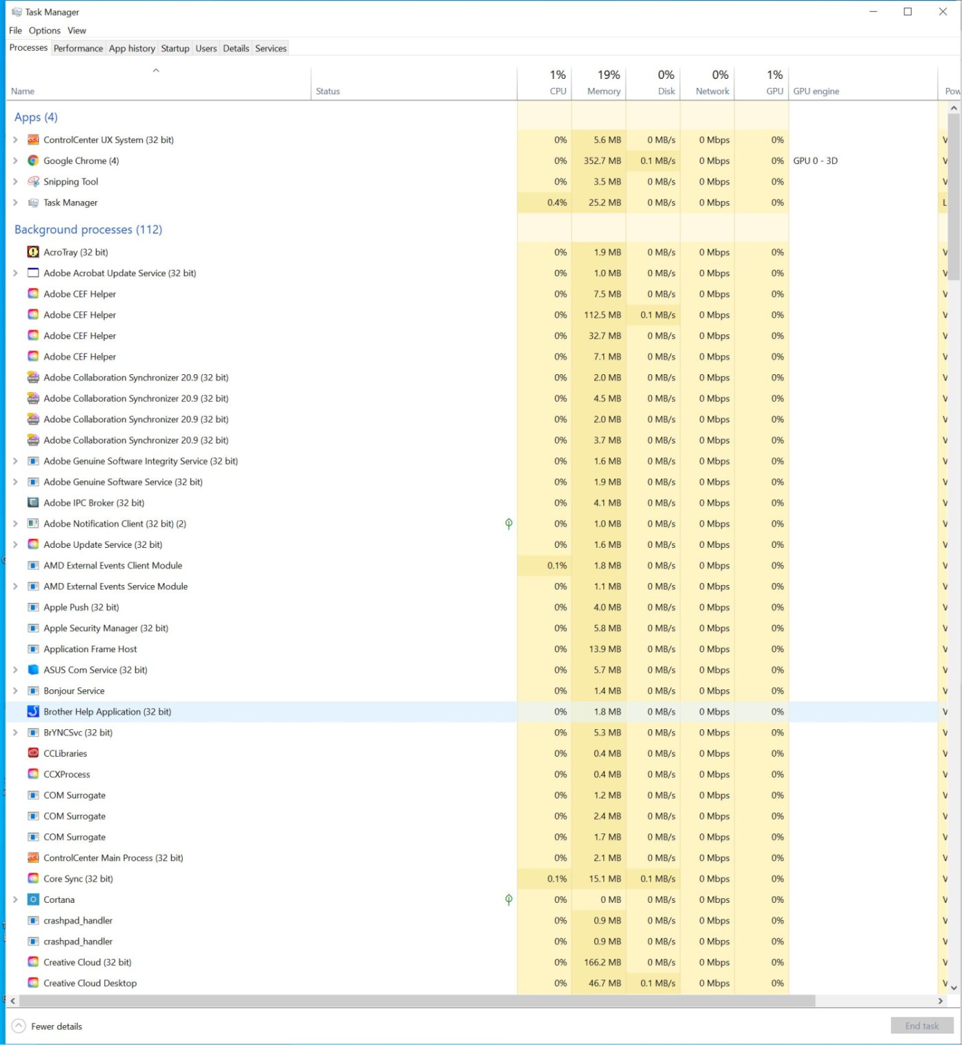Click the Cortana suspended leaf status icon
The image size is (962, 1045).
click(x=508, y=899)
